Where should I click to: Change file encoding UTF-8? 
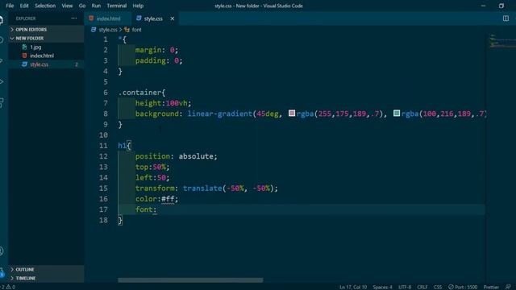point(405,287)
